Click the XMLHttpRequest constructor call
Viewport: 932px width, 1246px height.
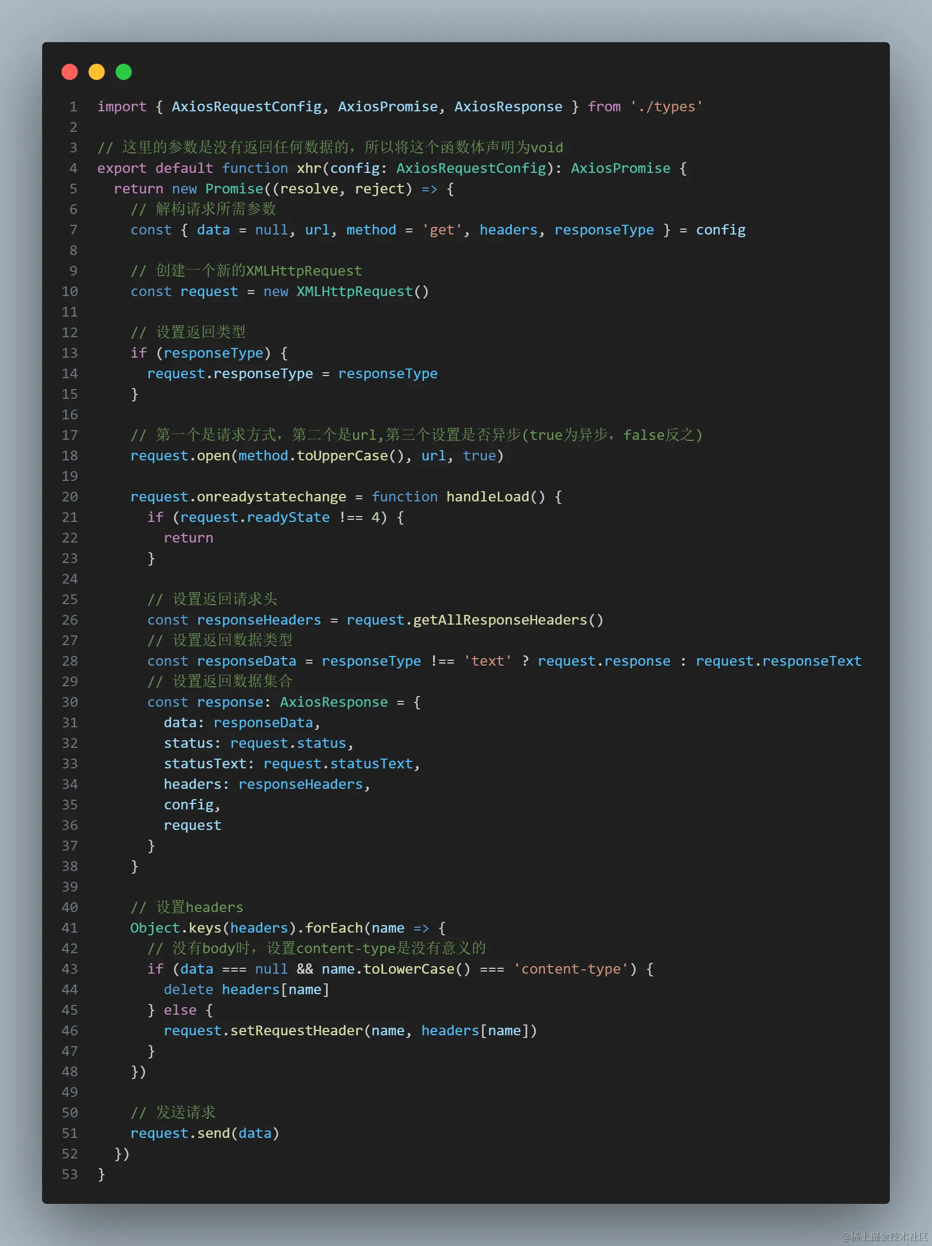point(354,291)
